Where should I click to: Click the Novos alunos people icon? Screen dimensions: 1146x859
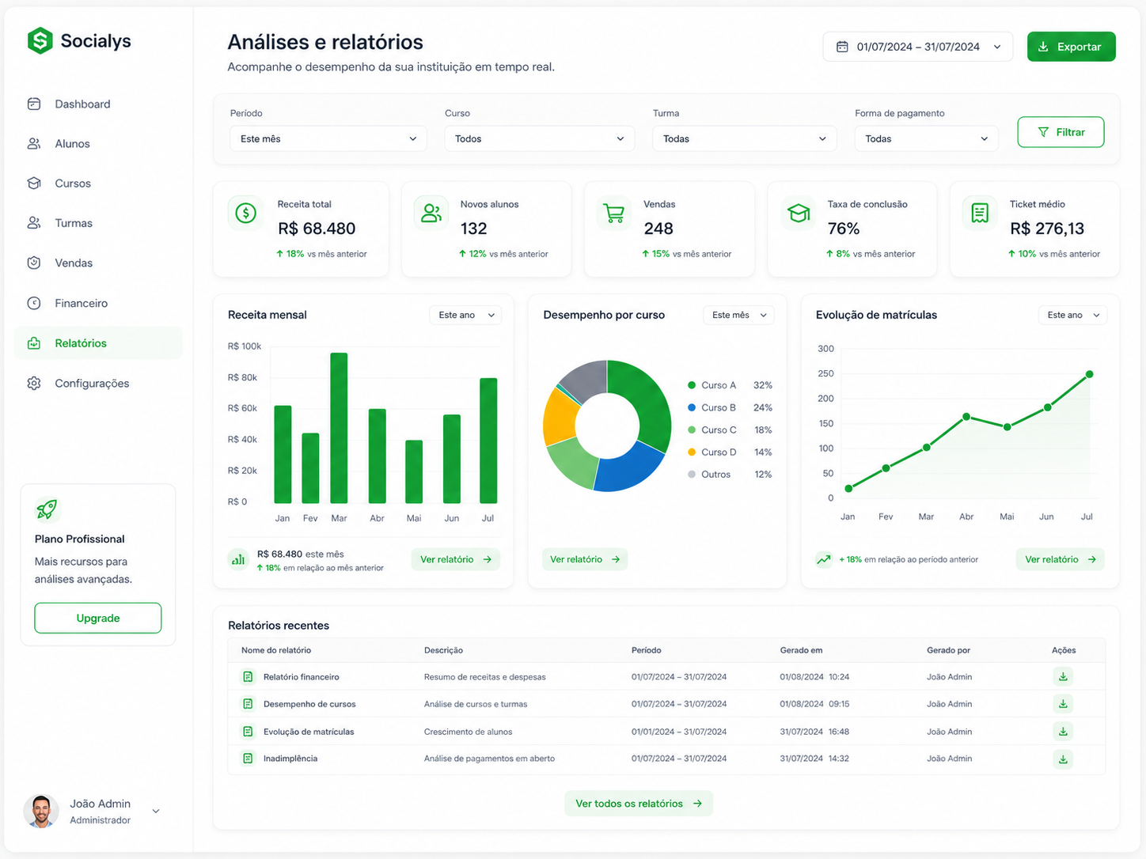click(x=431, y=213)
